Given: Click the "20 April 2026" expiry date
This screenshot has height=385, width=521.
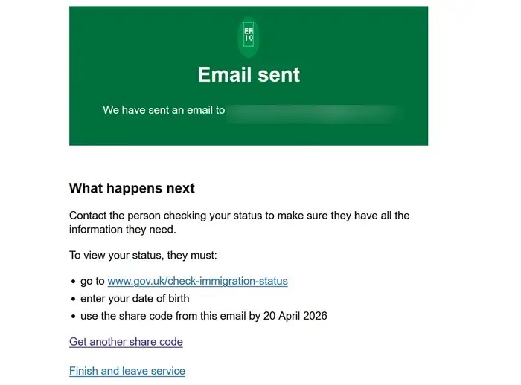Looking at the screenshot, I should click(297, 316).
